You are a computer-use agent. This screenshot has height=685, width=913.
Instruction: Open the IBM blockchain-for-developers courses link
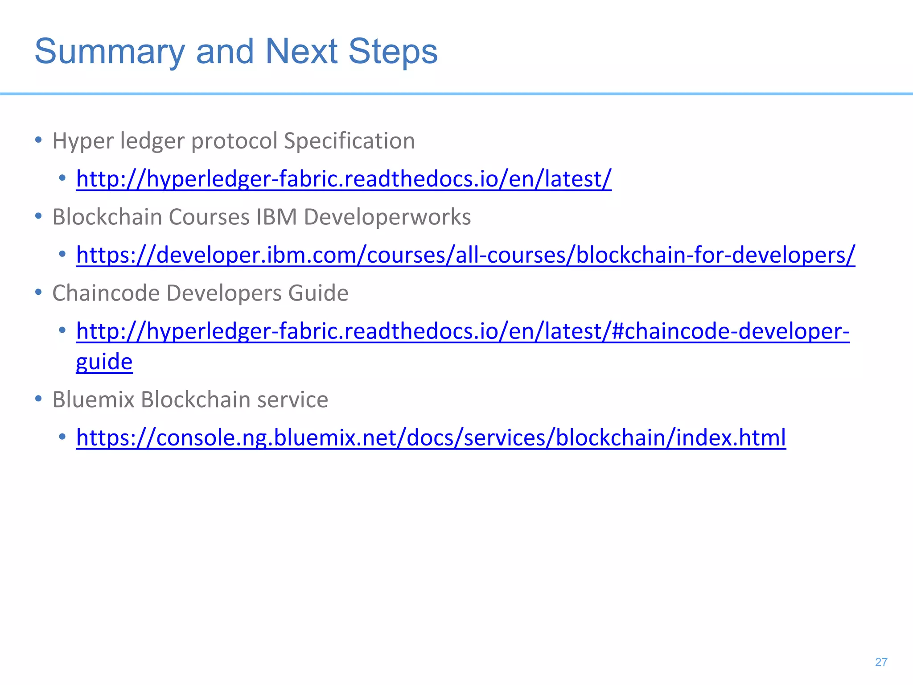[x=465, y=255]
